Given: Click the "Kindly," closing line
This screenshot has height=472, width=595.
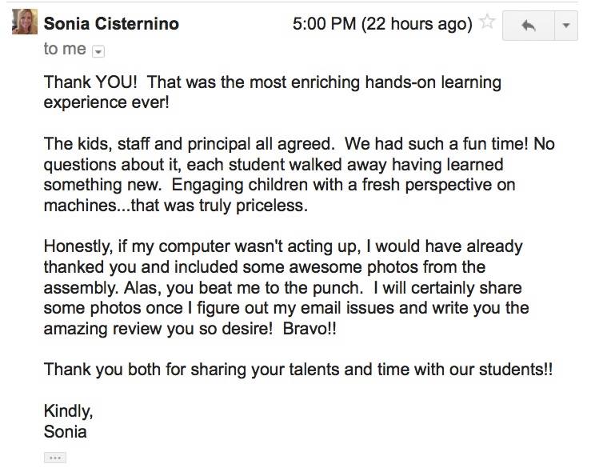Looking at the screenshot, I should (x=69, y=412).
